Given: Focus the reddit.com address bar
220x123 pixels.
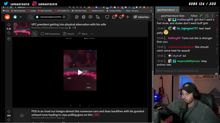Looking at the screenshot, I should click(x=42, y=7).
